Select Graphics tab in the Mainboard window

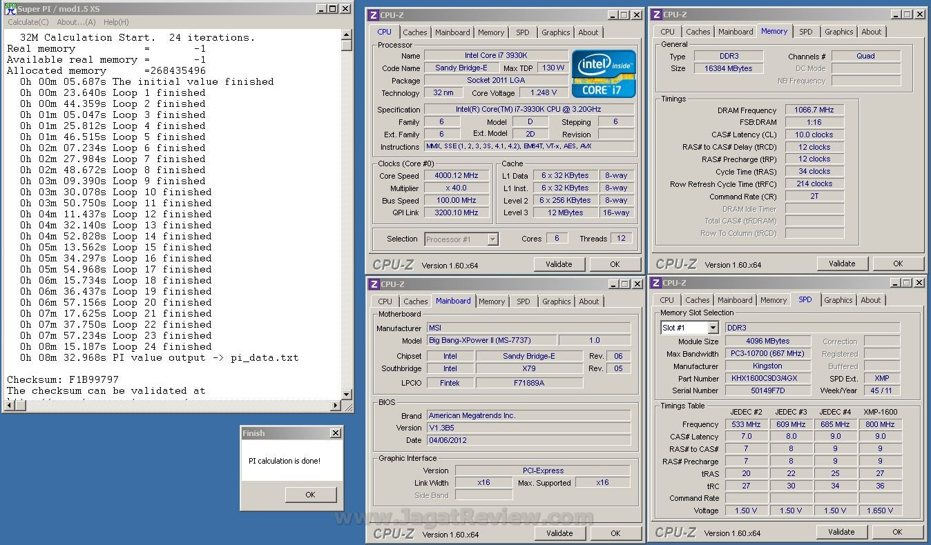pos(556,301)
